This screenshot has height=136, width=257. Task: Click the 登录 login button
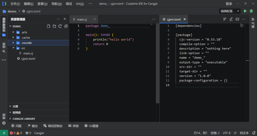[x=229, y=4]
